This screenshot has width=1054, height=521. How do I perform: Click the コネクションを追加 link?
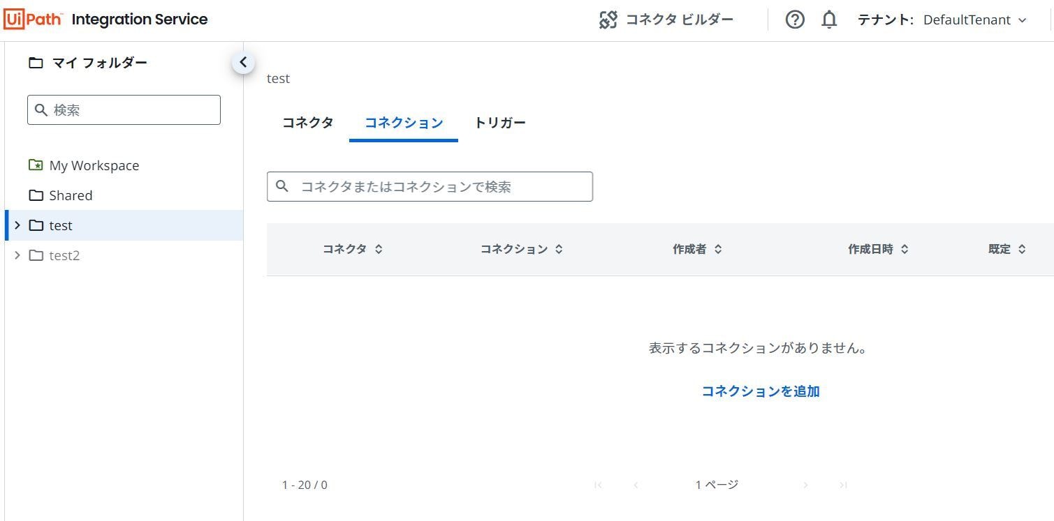pos(760,391)
